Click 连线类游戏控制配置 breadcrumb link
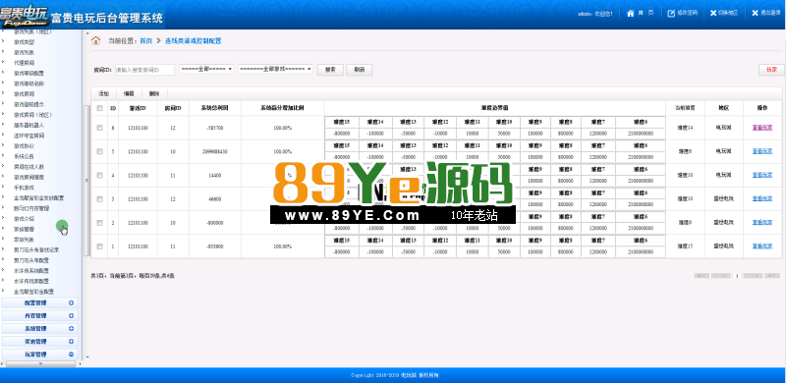Screen dimensions: 786x383 tap(193, 41)
